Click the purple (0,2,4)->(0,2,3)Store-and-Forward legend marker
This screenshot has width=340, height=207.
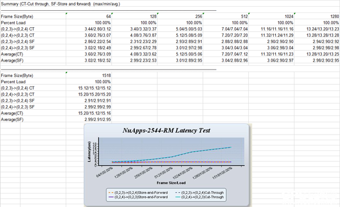coord(111,197)
